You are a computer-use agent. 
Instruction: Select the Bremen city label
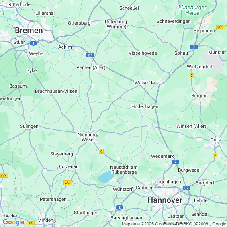coord(29,31)
